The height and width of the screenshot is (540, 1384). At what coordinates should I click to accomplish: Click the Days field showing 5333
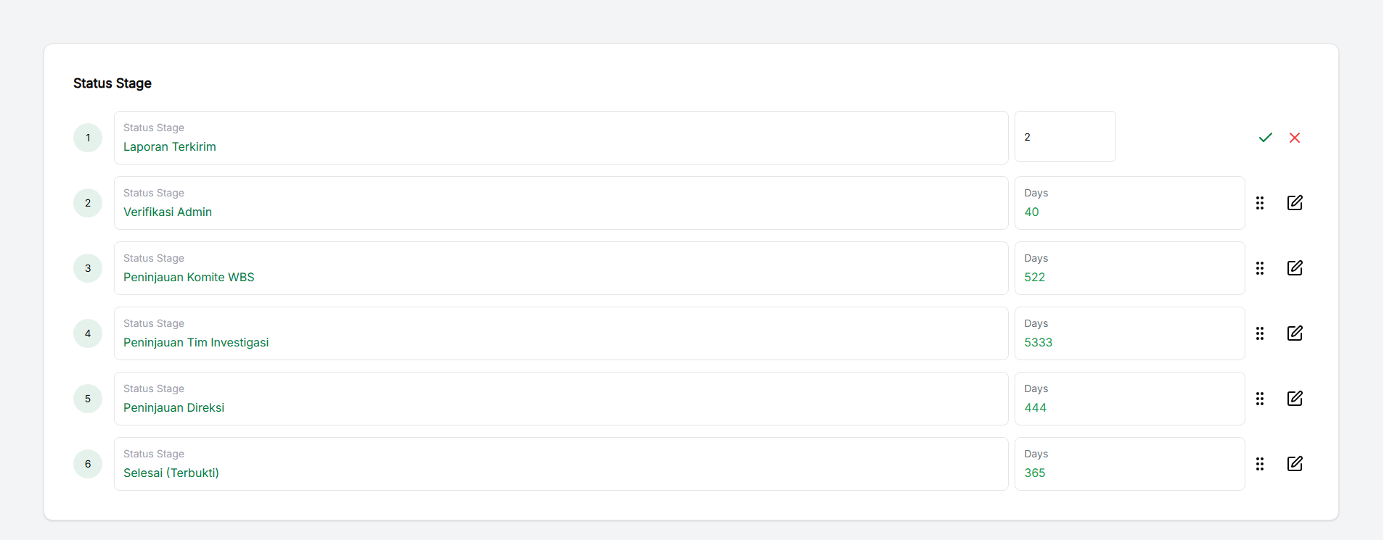(x=1129, y=333)
